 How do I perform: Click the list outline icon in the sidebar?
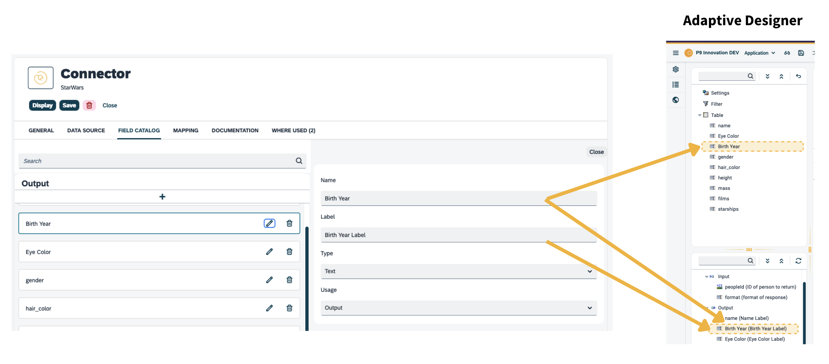pos(676,84)
